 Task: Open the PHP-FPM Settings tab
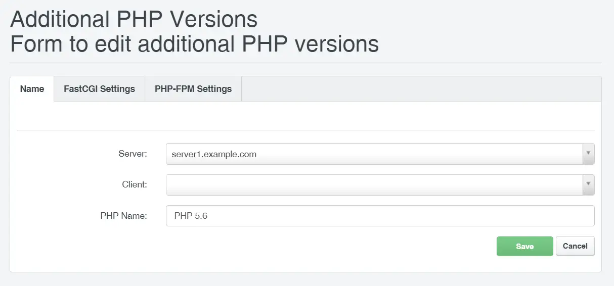tap(193, 89)
